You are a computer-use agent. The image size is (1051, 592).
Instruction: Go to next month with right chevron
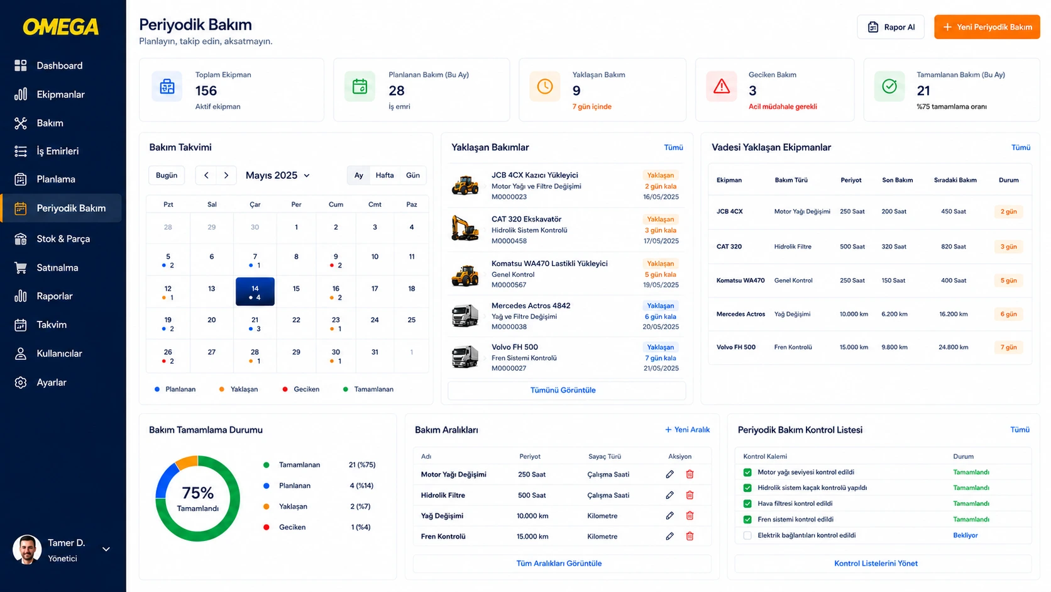coord(226,176)
